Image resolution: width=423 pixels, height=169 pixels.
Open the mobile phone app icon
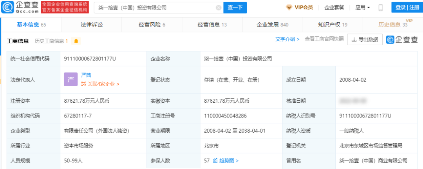(x=381, y=7)
